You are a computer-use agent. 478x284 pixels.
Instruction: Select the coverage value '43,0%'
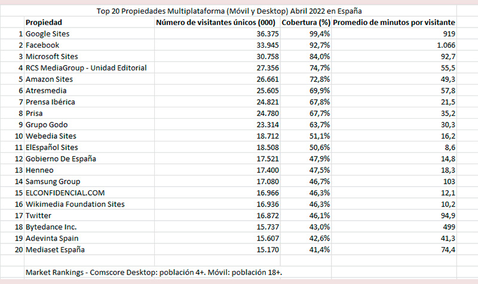click(320, 227)
